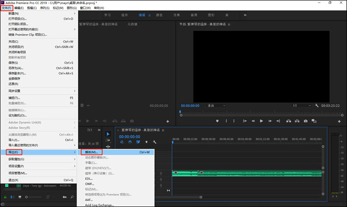
Task: Click timeline settings wrench icon
Action: coord(155,142)
